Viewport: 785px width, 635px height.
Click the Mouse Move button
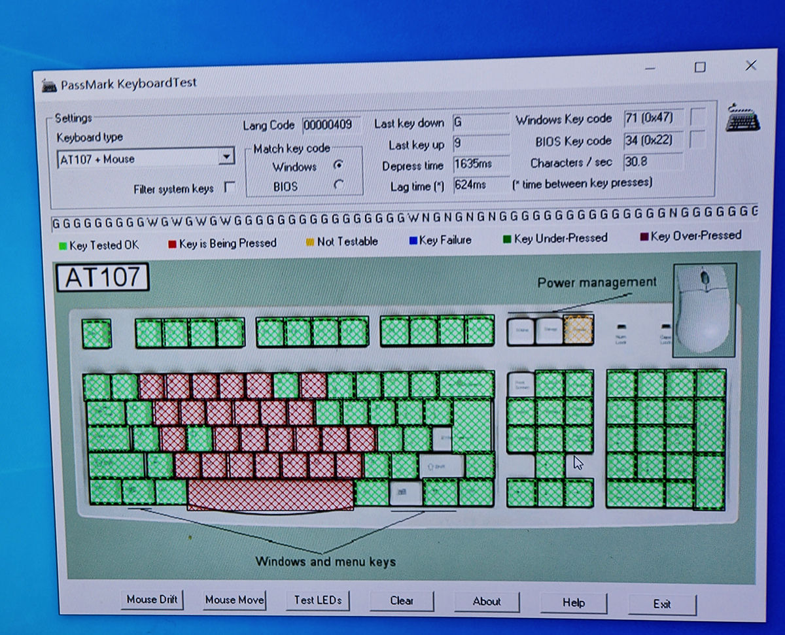[234, 600]
